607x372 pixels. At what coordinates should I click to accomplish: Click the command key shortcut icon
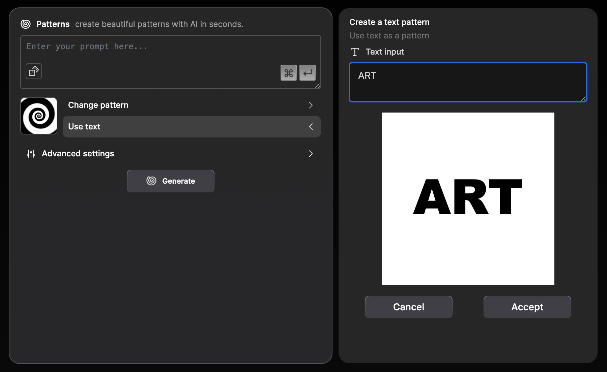(289, 73)
